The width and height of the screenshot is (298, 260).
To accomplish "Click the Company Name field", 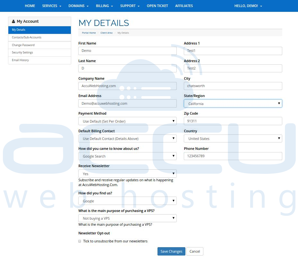I will coord(127,86).
